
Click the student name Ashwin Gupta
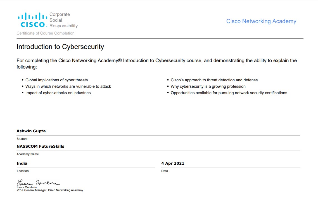[31, 131]
